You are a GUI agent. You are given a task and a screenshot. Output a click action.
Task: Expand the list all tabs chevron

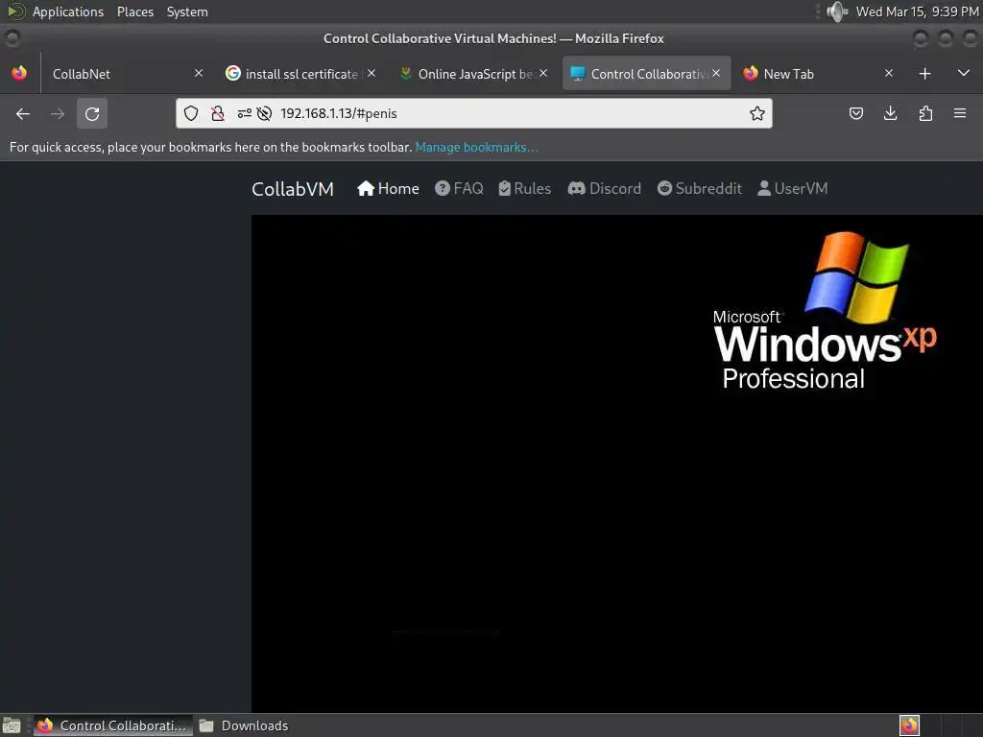[x=964, y=73]
